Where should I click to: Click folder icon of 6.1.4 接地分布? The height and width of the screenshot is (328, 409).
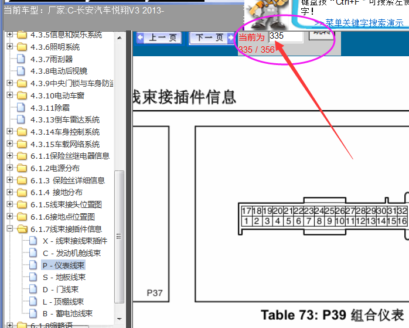click(22, 193)
